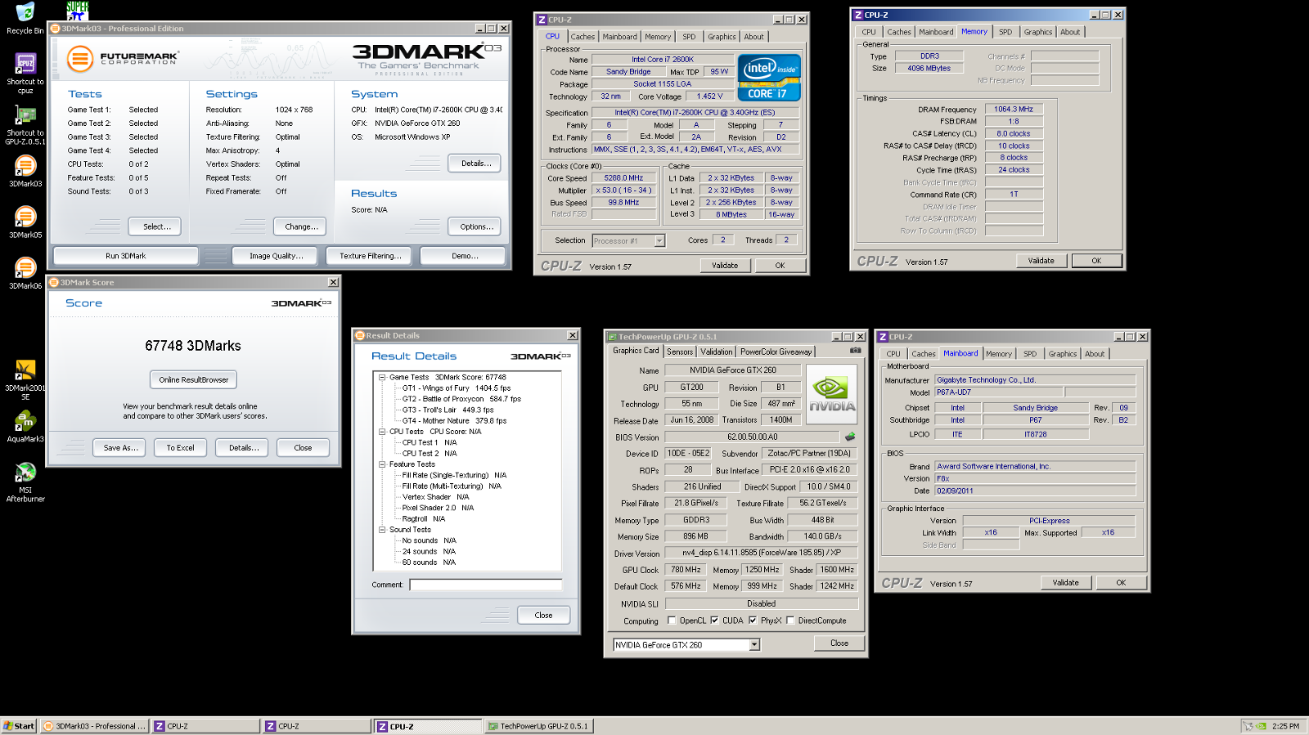The height and width of the screenshot is (735, 1309).
Task: Collapse the CPU Tests tree node
Action: (382, 432)
